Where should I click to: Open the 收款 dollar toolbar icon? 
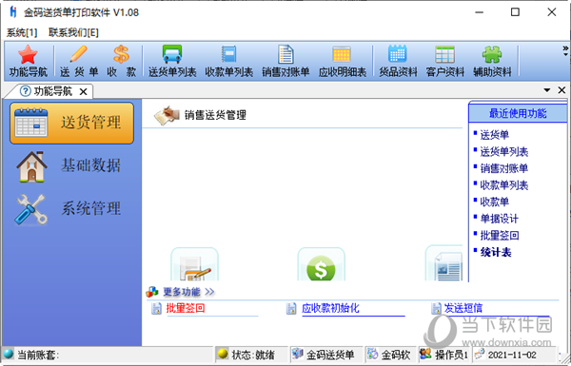click(x=121, y=61)
